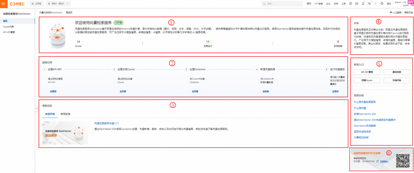414x173 pixels.
Task: Click the Cloud Shell terminal icon
Action: pos(357,4)
